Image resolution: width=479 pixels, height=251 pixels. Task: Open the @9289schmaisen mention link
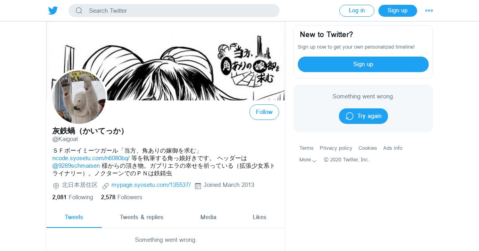coord(76,165)
